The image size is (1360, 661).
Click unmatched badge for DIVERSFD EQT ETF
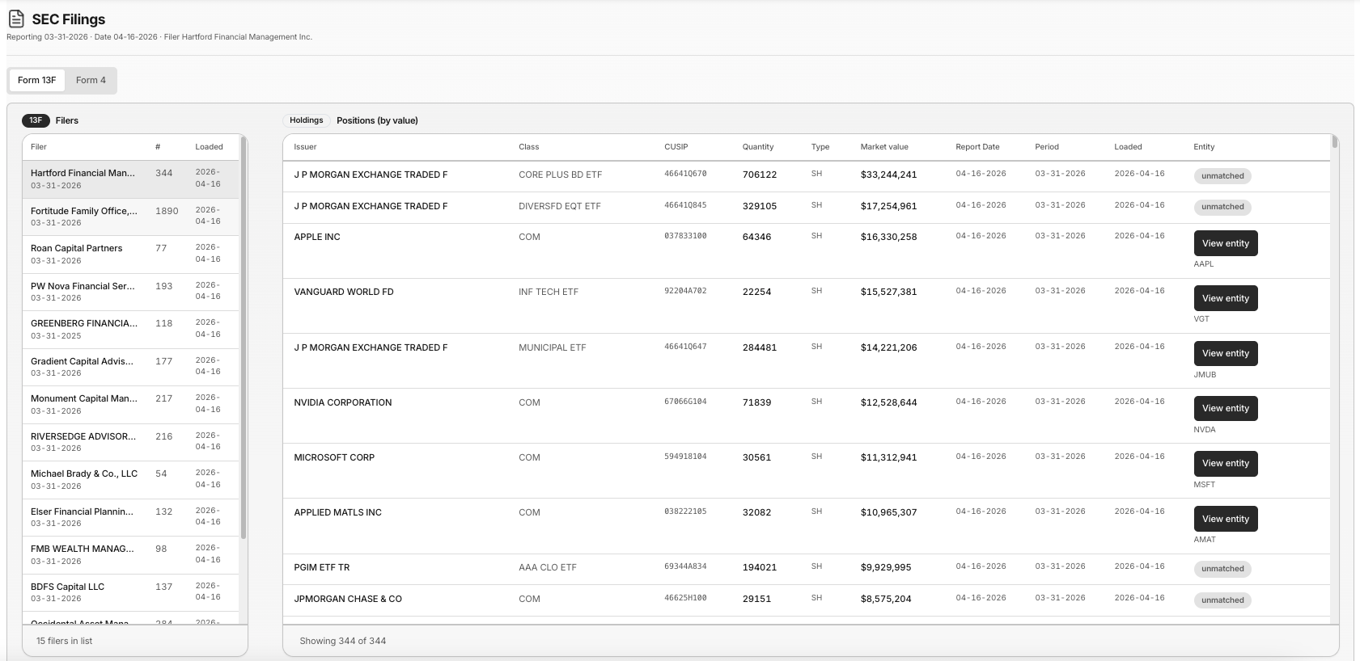click(1222, 207)
